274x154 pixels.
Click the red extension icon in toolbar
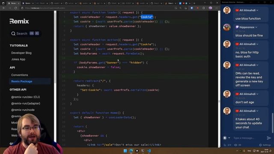click(x=198, y=8)
